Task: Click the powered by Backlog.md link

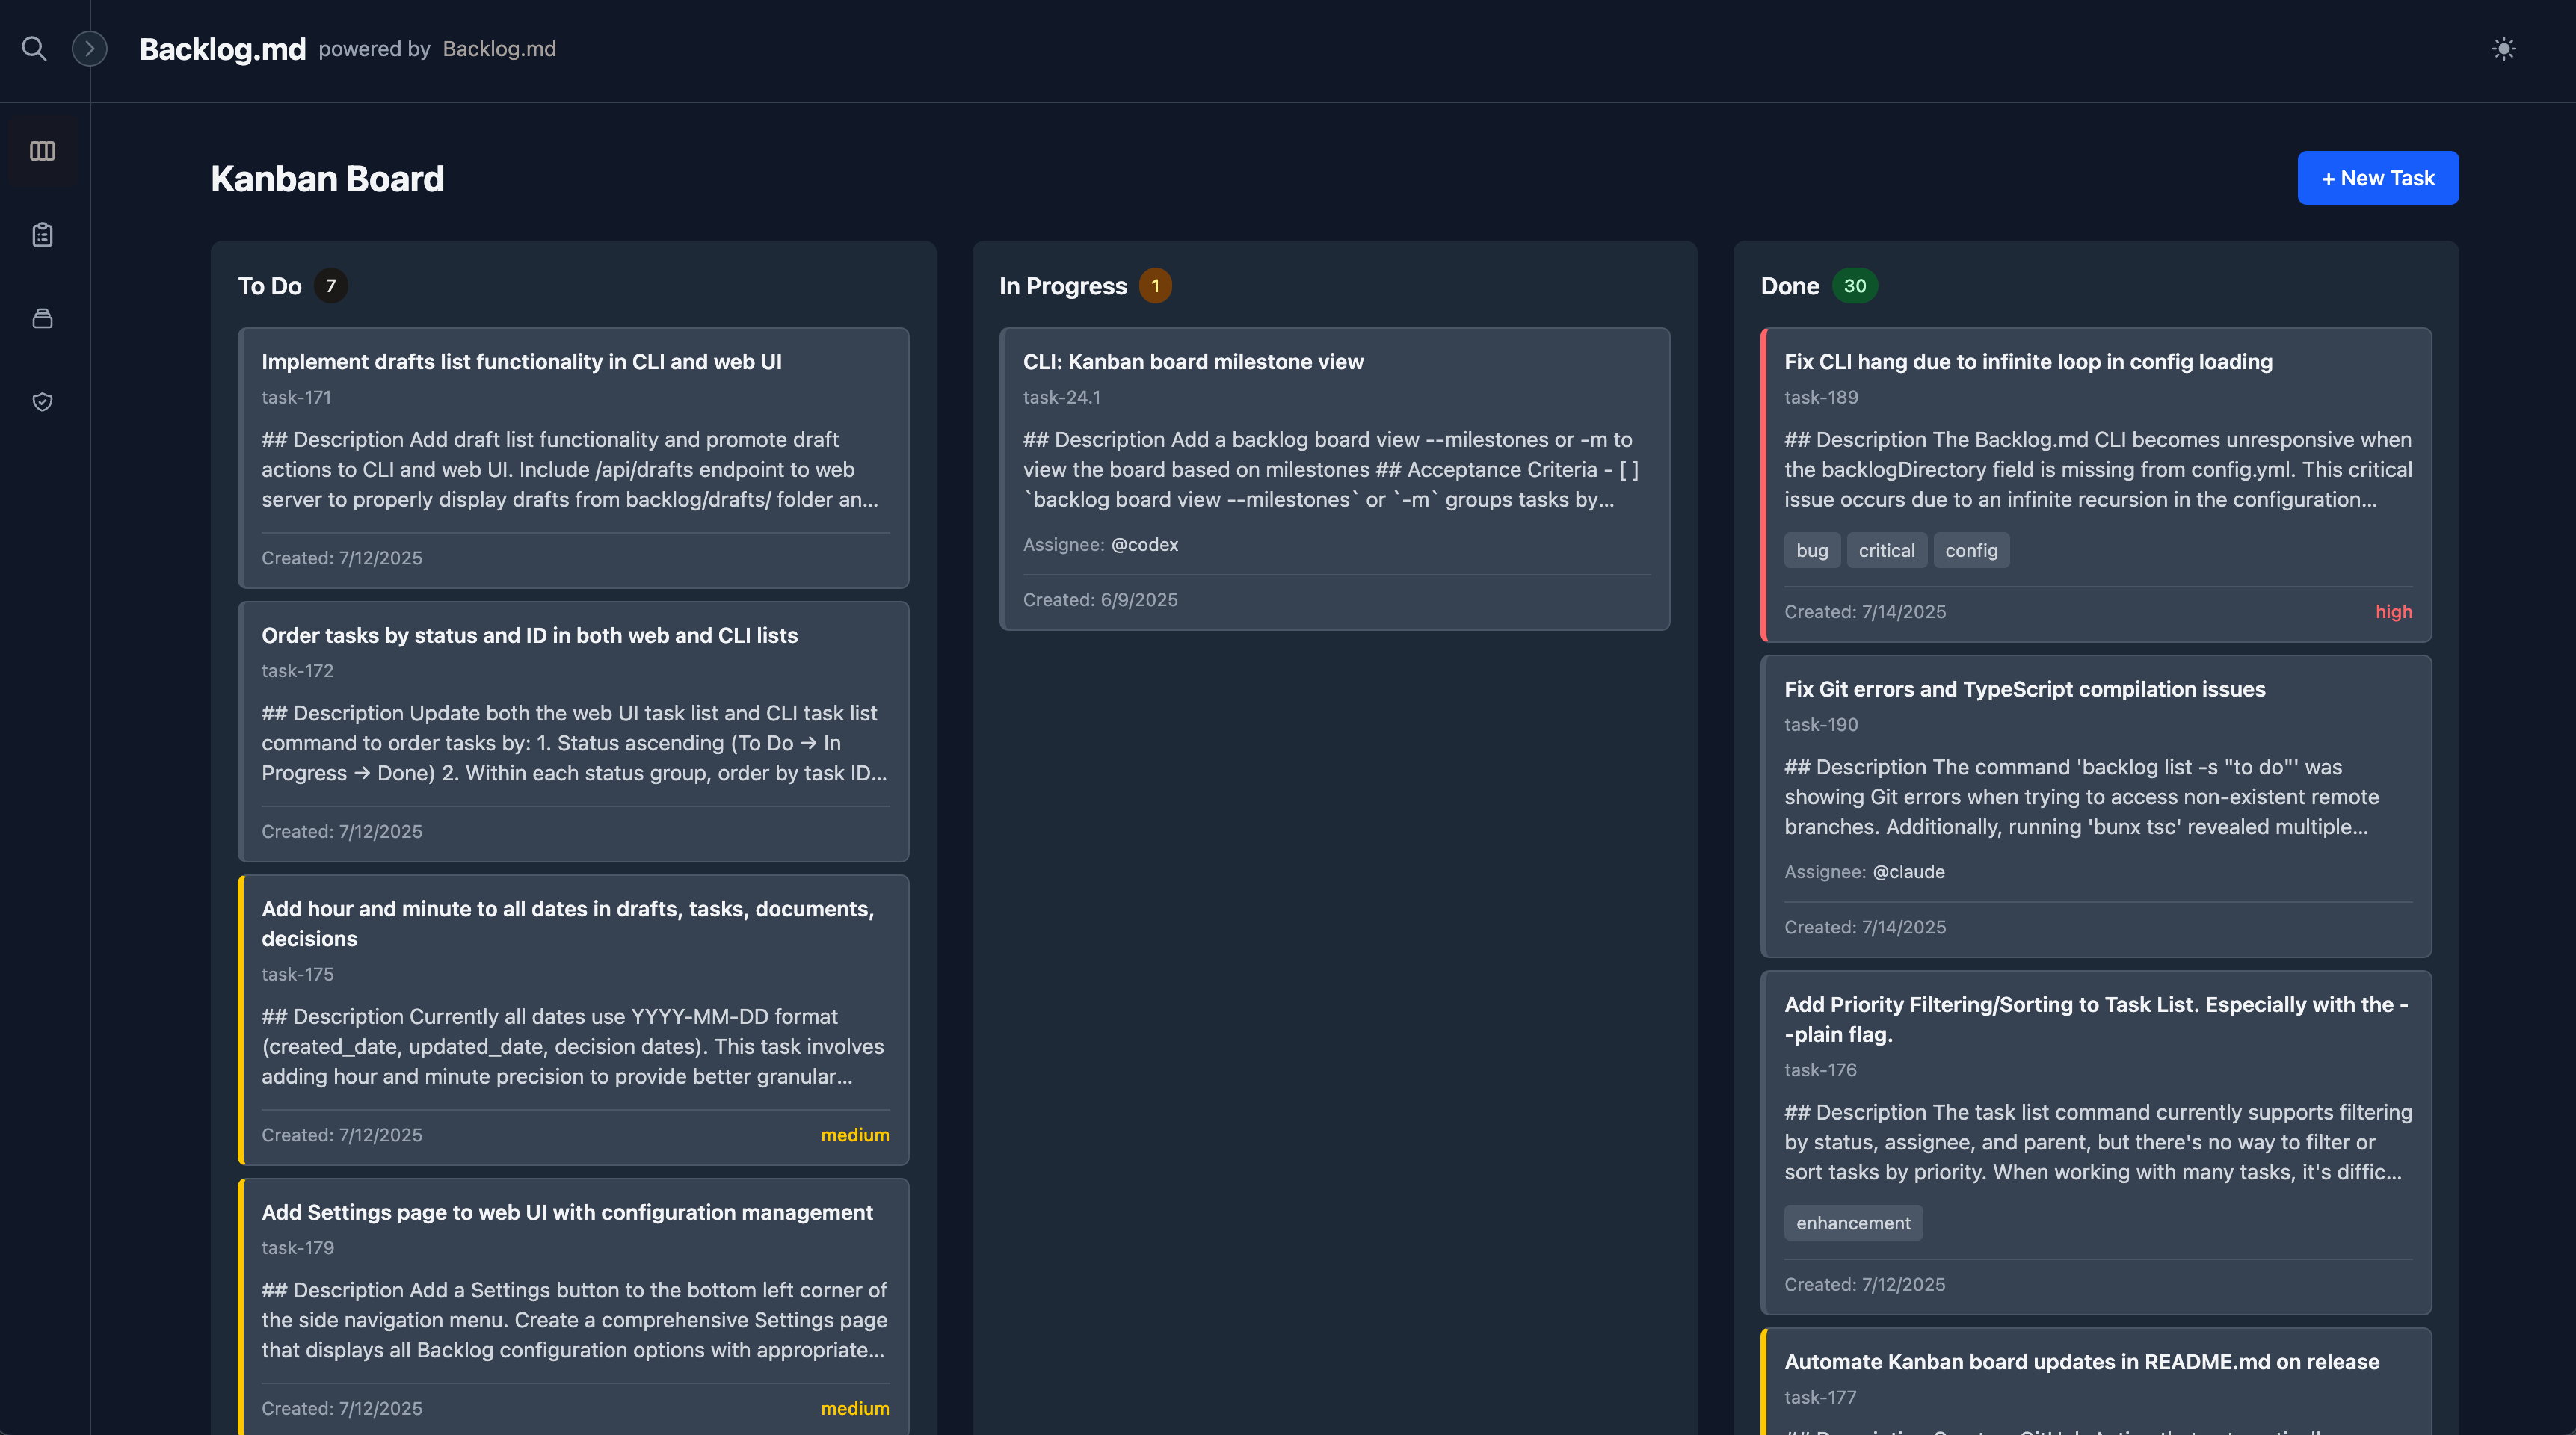Action: coord(499,49)
